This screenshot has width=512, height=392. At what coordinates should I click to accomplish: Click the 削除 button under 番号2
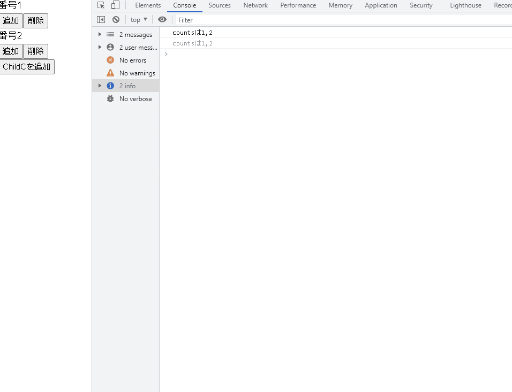pos(35,51)
